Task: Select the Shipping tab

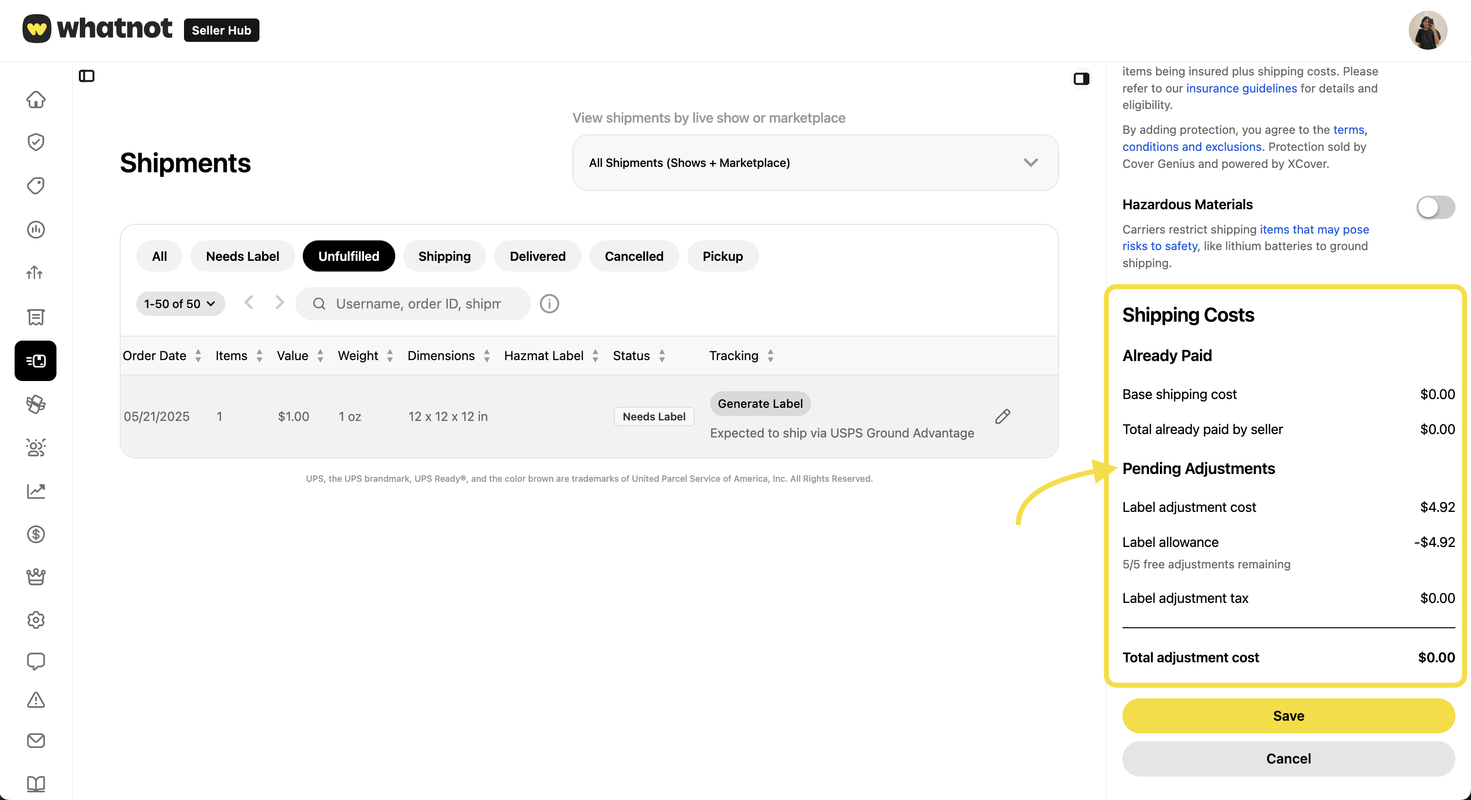Action: click(444, 256)
